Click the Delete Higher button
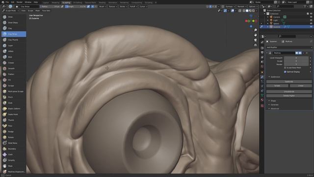Image resolution: width=314 pixels, height=177 pixels. (x=289, y=96)
